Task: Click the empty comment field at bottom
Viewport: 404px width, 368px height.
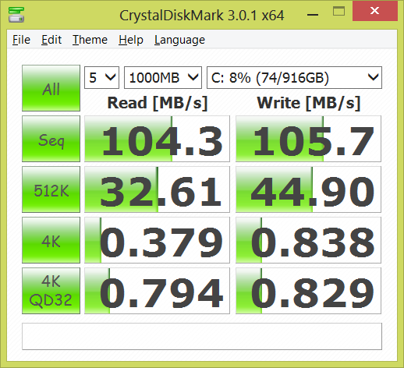Action: 202,336
